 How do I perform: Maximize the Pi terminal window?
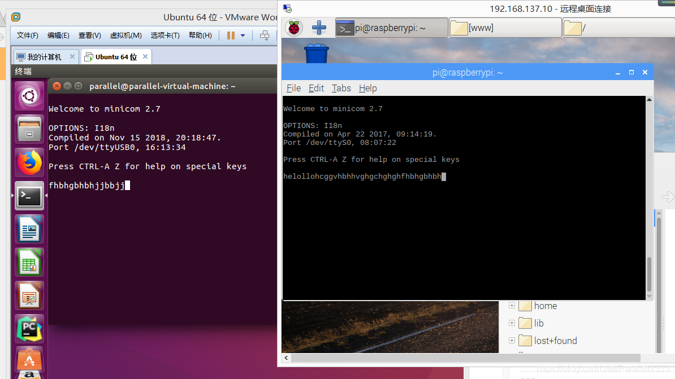tap(631, 72)
